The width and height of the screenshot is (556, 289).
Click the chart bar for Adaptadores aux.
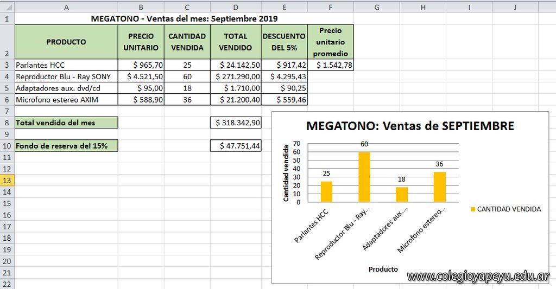[401, 194]
